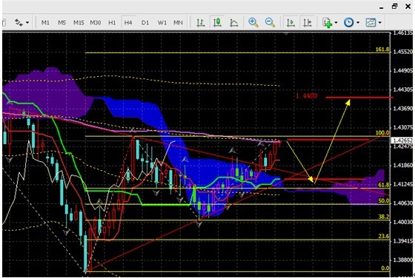
Task: Click the 1.45520 price axis value
Action: pyautogui.click(x=403, y=52)
